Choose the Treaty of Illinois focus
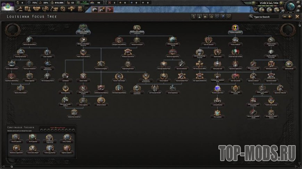302x169 pixels. 236,40
